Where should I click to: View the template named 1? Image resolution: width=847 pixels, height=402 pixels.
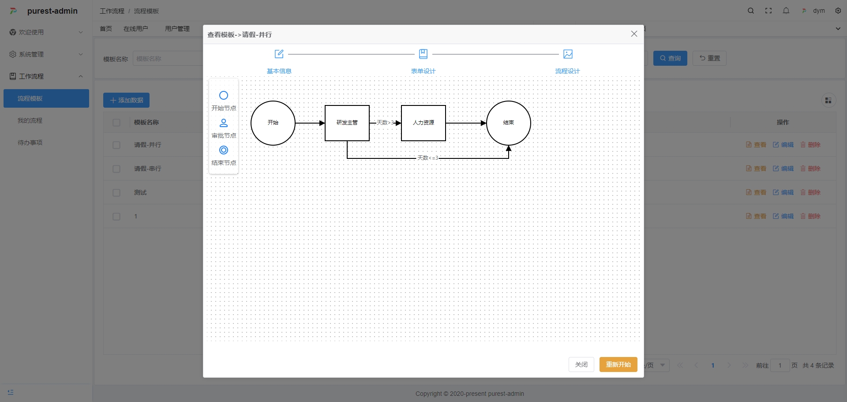click(756, 216)
